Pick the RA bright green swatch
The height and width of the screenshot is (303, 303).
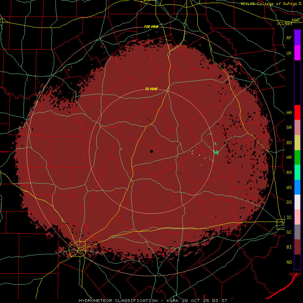click(x=297, y=172)
